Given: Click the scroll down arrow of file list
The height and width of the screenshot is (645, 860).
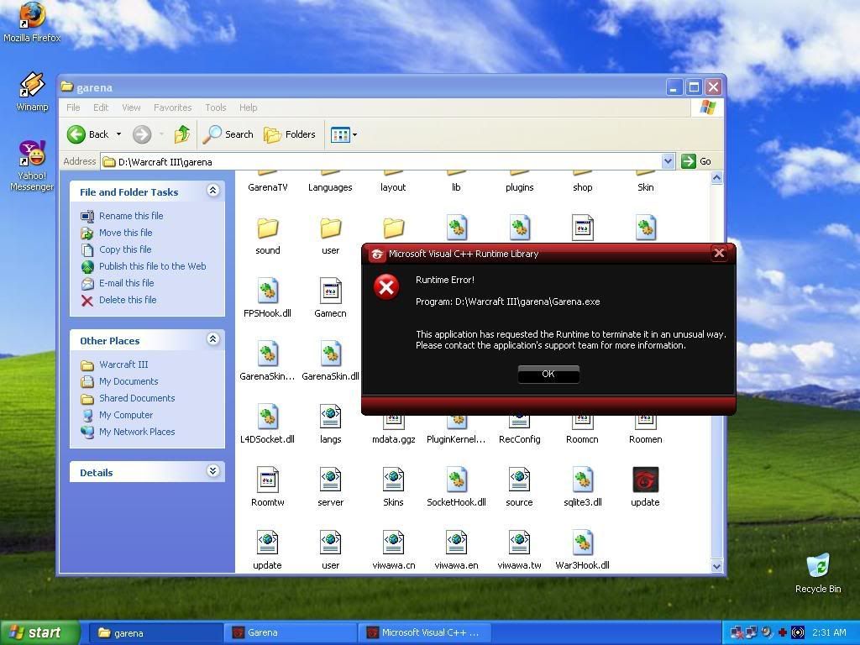Looking at the screenshot, I should pyautogui.click(x=716, y=566).
